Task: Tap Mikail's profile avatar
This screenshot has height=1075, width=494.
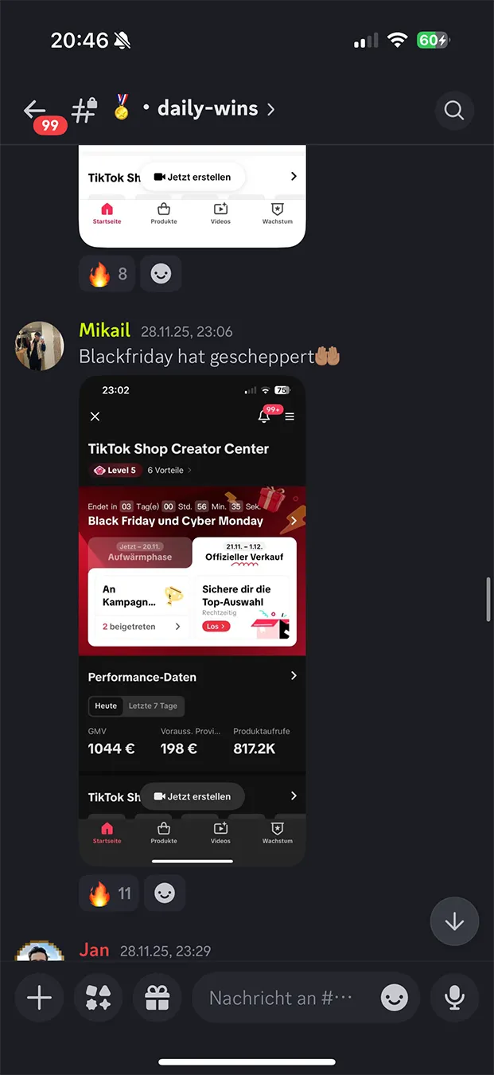Action: 40,346
